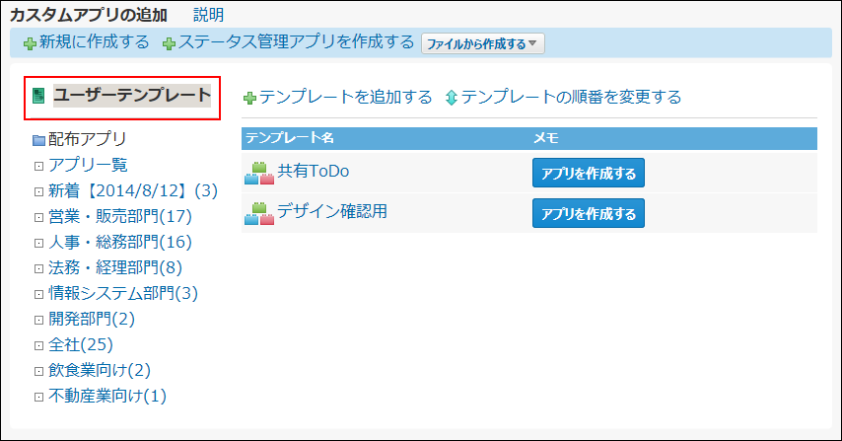Click the blocks icon next to デザイン確認用

click(259, 213)
